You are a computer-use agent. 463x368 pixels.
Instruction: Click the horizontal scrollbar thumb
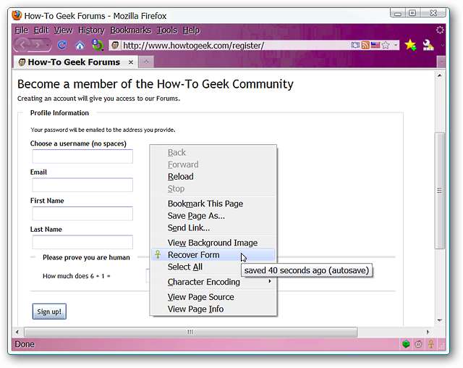coord(190,333)
